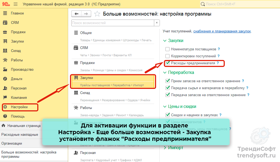Toggle Скидки и наценки в закупках
Image resolution: width=280 pixels, height=162 pixels.
point(168,115)
